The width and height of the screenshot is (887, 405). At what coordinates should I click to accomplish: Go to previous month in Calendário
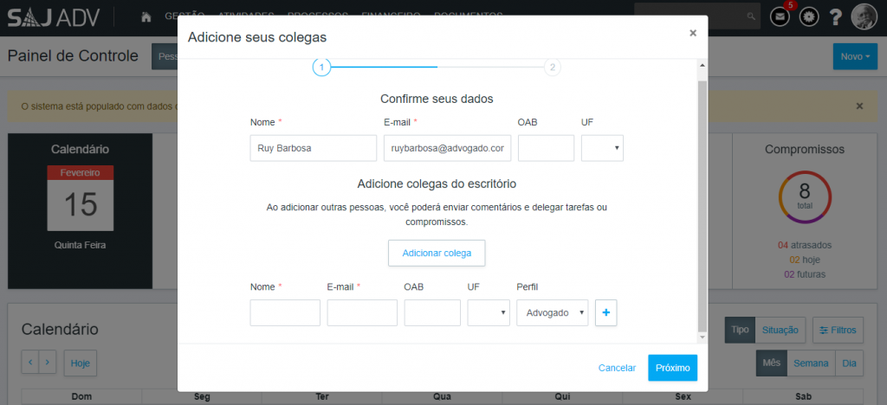[30, 362]
